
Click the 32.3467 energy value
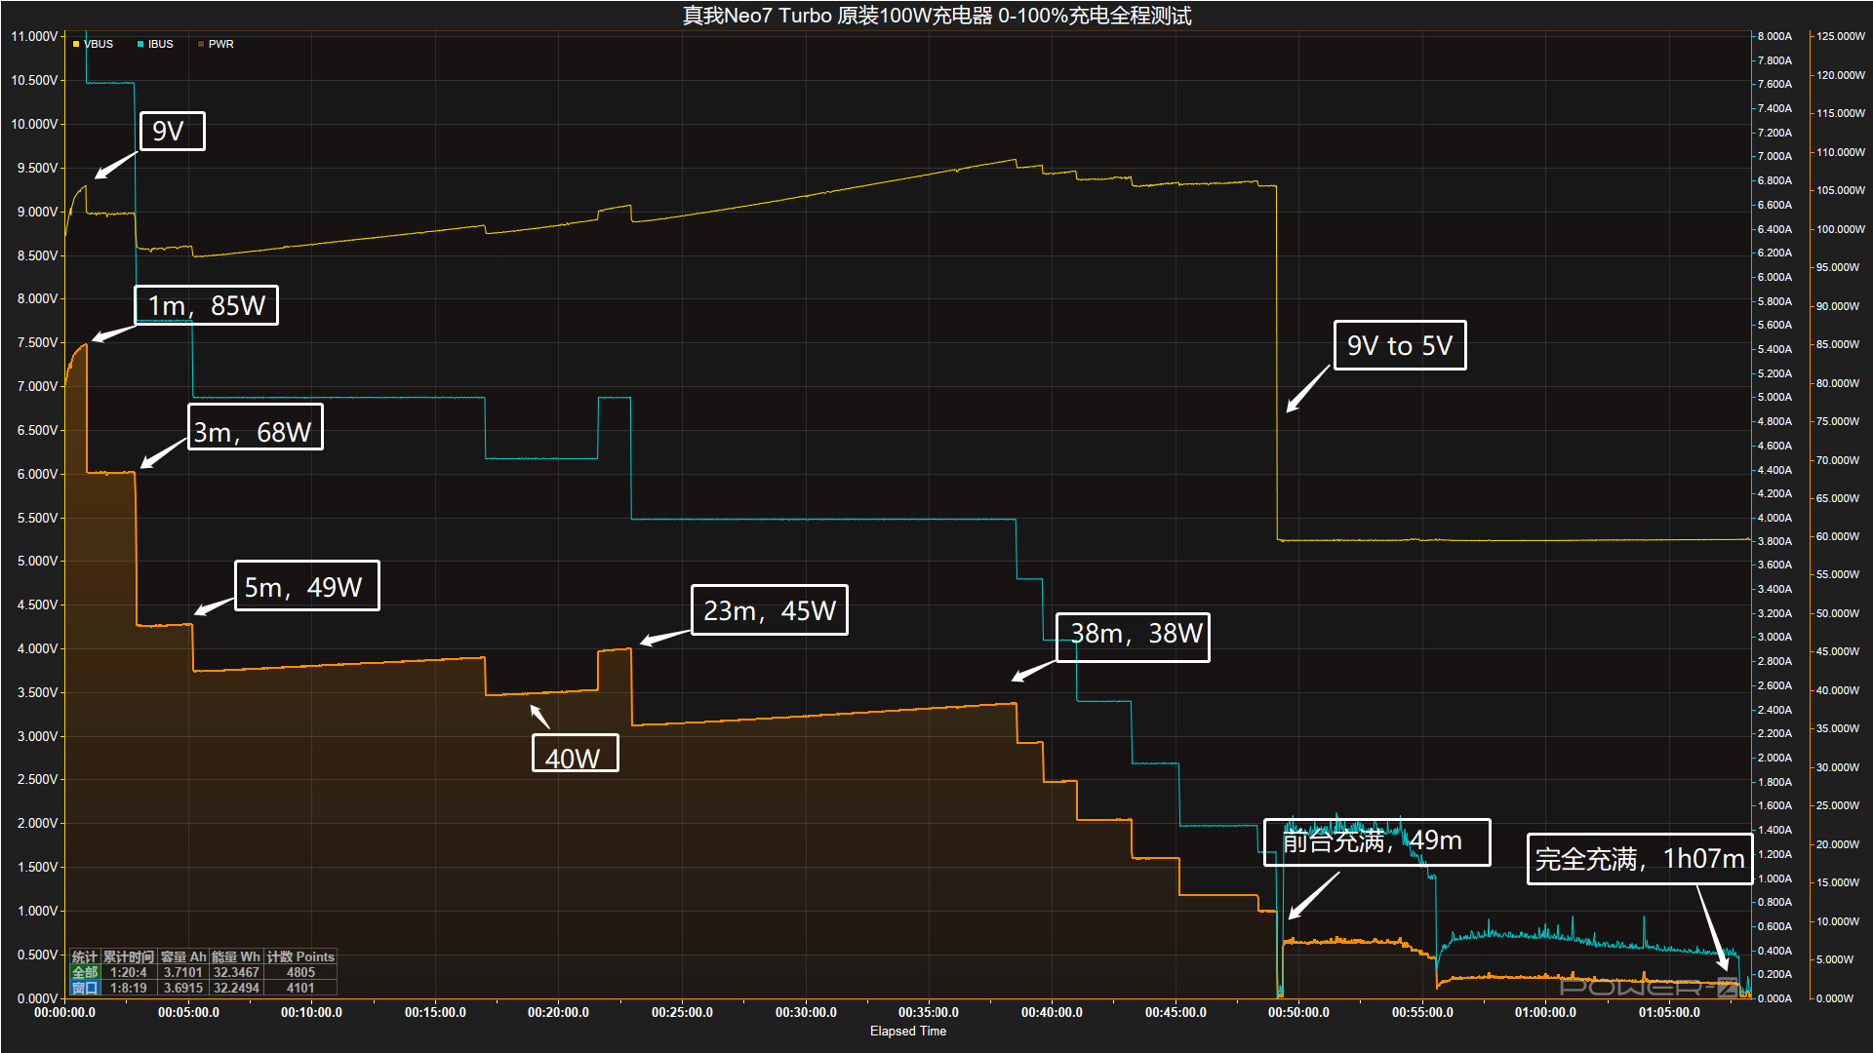click(x=236, y=972)
